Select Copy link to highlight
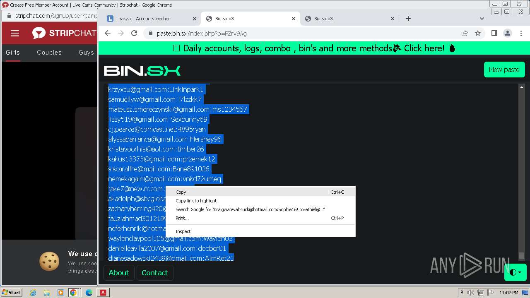 click(260, 201)
